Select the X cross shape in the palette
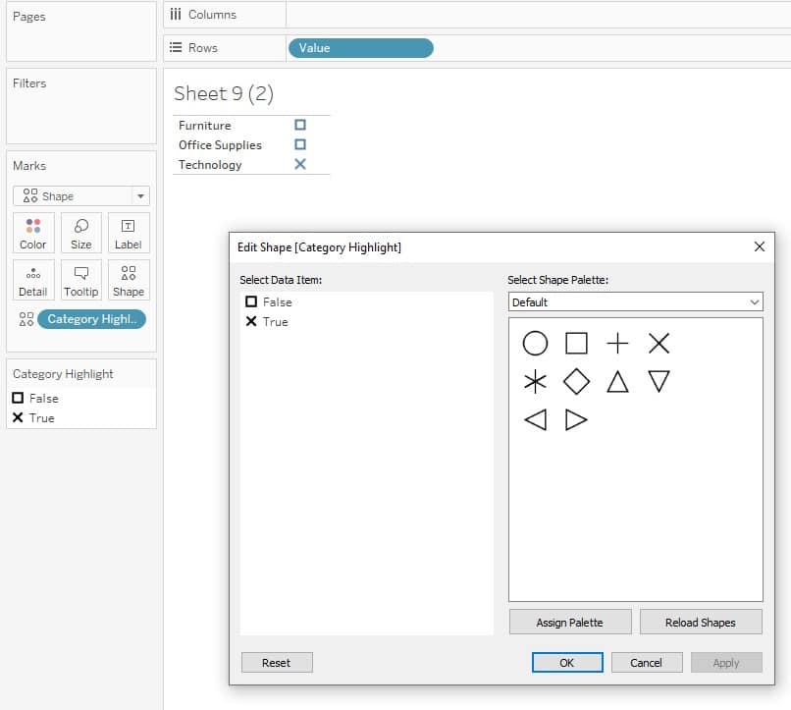This screenshot has width=791, height=710. 659,343
